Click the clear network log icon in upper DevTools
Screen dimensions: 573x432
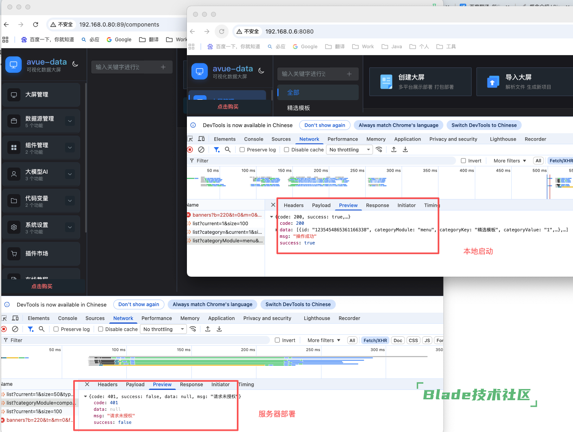click(201, 150)
